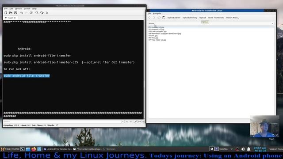Undo the last edit in the text editor
The height and width of the screenshot is (159, 283).
22,13
